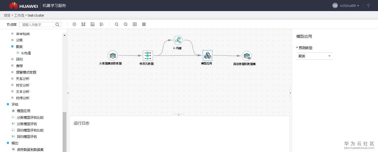378x152 pixels.
Task: Open the 预测类型 dropdown showing 聚类
Action: coord(315,56)
